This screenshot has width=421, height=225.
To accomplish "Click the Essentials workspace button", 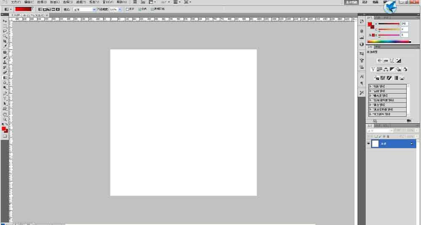I will tap(351, 2).
